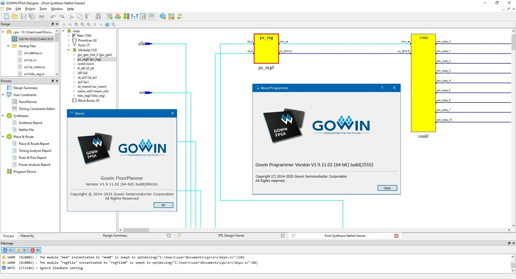Toggle warning messages filter (3)
This screenshot has height=279, width=516.
click(x=21, y=250)
